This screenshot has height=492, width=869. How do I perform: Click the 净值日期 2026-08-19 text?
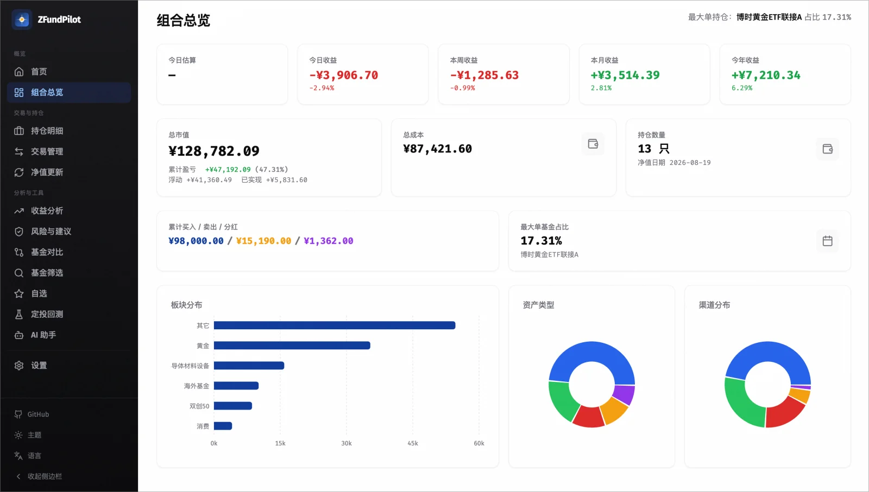point(674,163)
